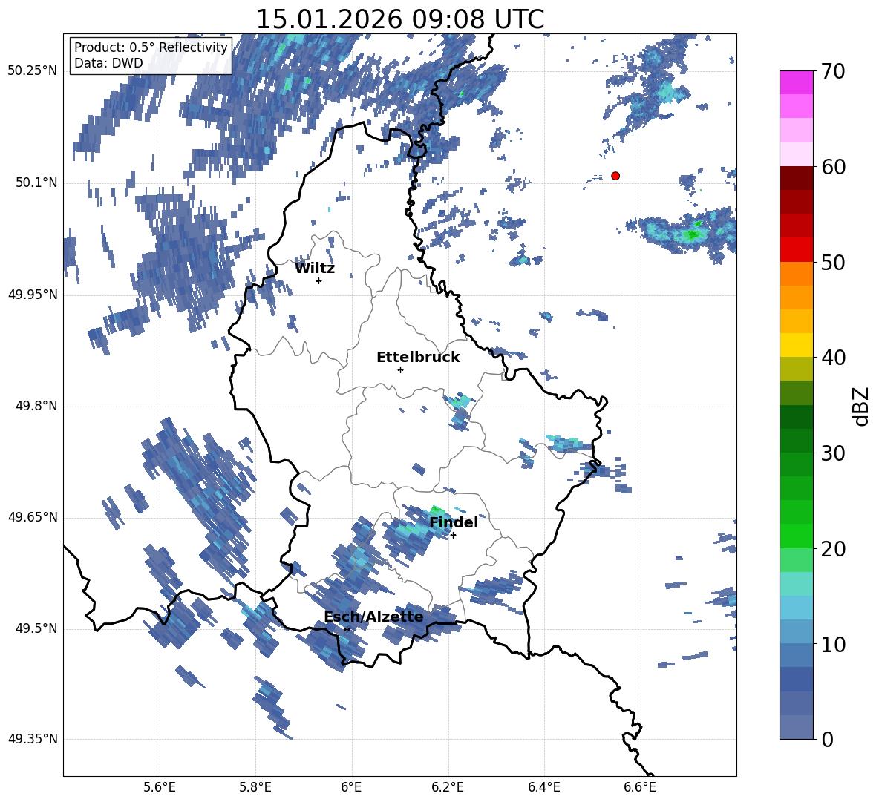Click the colorbar value 20
The height and width of the screenshot is (802, 879).
point(833,549)
